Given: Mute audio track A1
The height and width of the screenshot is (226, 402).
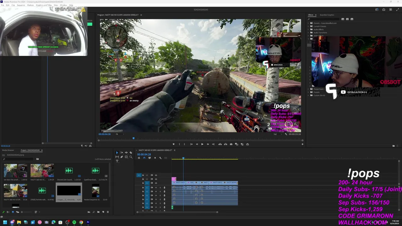Looking at the screenshot, I should pyautogui.click(x=156, y=187).
